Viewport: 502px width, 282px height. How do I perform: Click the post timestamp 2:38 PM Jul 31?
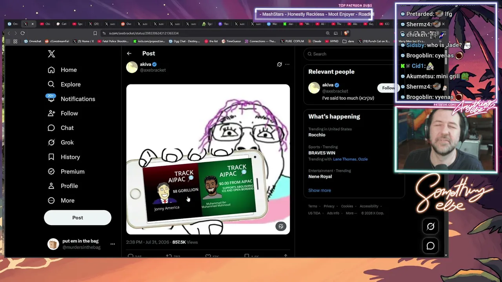(148, 242)
